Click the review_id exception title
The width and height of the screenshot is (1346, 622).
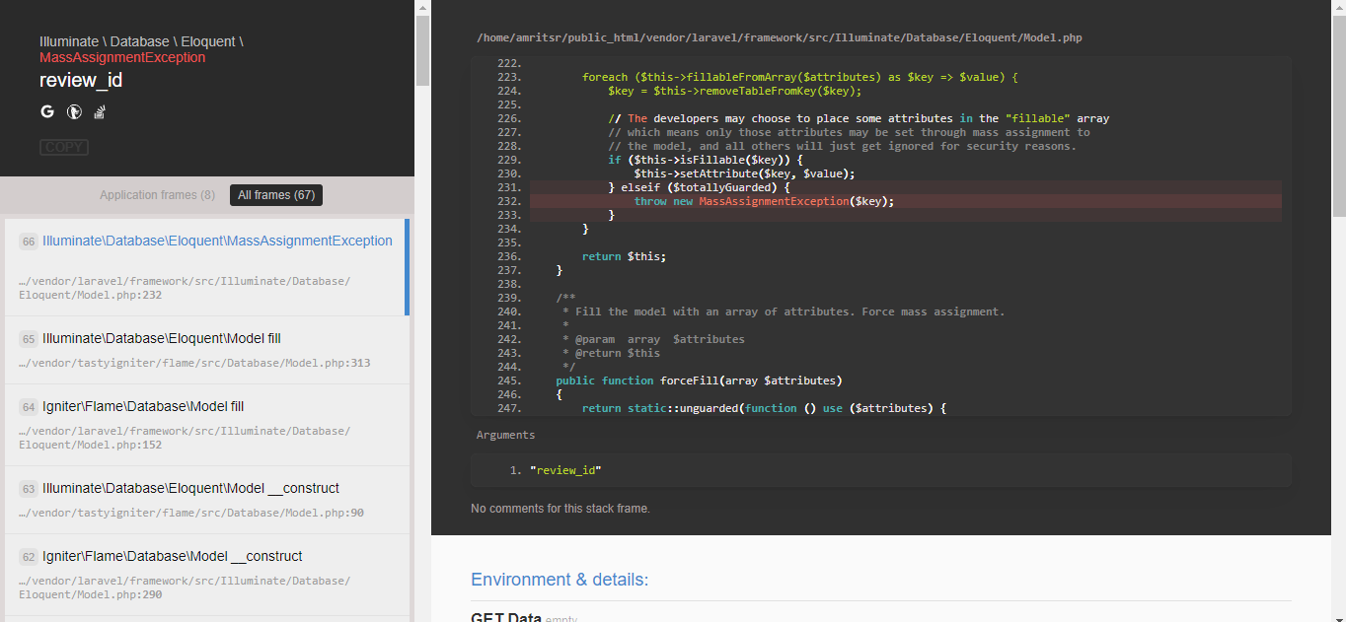coord(80,80)
